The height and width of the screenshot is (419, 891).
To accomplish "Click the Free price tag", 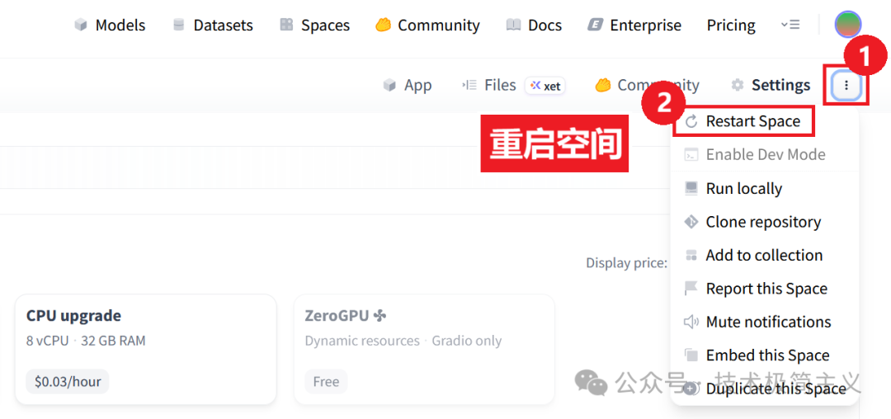I will [x=326, y=382].
